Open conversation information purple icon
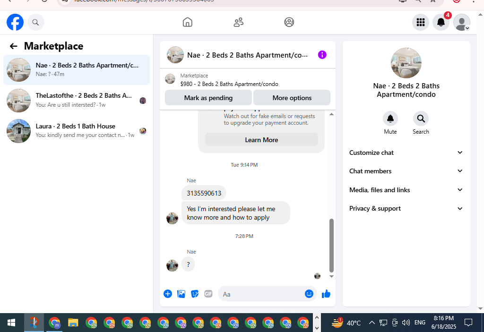484x332 pixels. [x=322, y=55]
